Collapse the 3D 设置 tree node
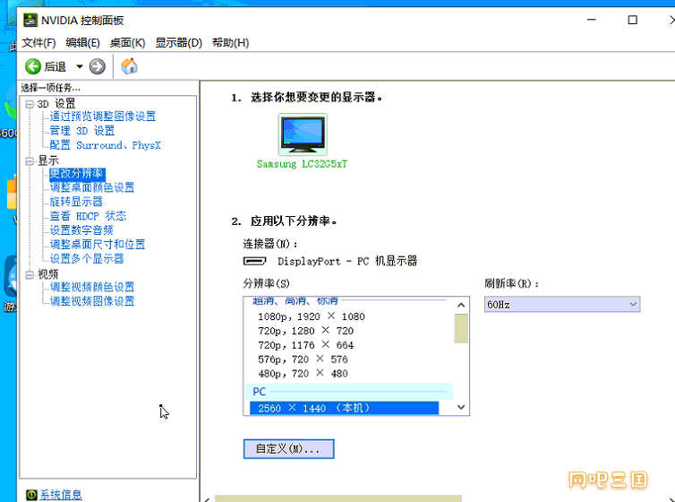 (x=30, y=104)
